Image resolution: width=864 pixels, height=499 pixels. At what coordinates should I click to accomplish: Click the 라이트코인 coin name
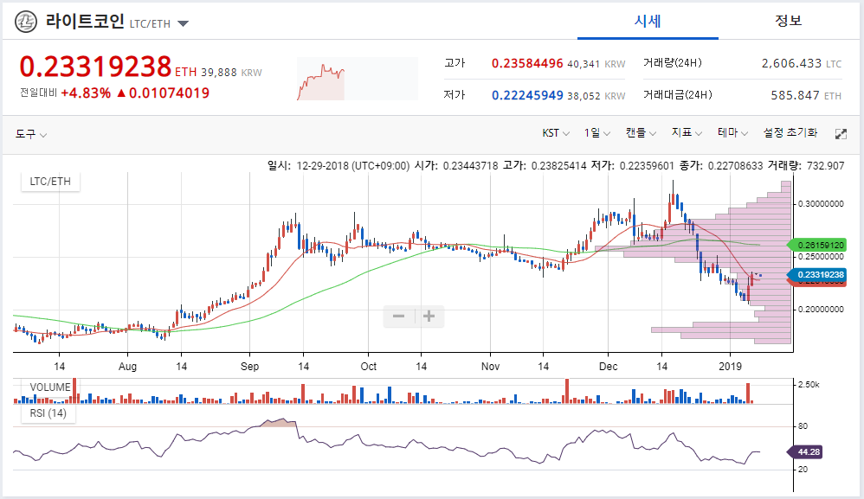[x=85, y=22]
